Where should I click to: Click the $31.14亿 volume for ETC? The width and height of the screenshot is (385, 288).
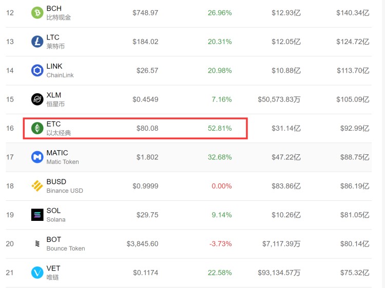286,128
